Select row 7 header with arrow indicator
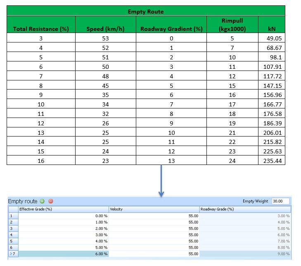Screen dimensions: 301x266 click(x=12, y=254)
